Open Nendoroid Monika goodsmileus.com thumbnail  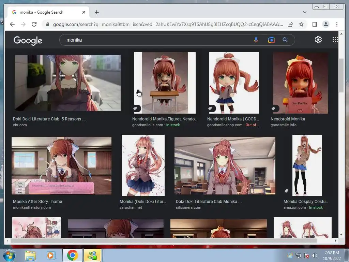[x=165, y=83]
